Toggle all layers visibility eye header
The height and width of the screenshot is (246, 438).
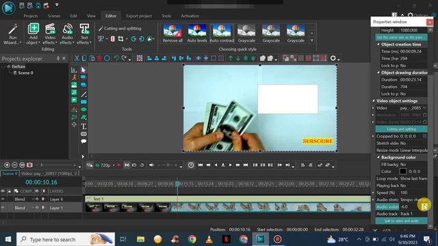click(3, 191)
